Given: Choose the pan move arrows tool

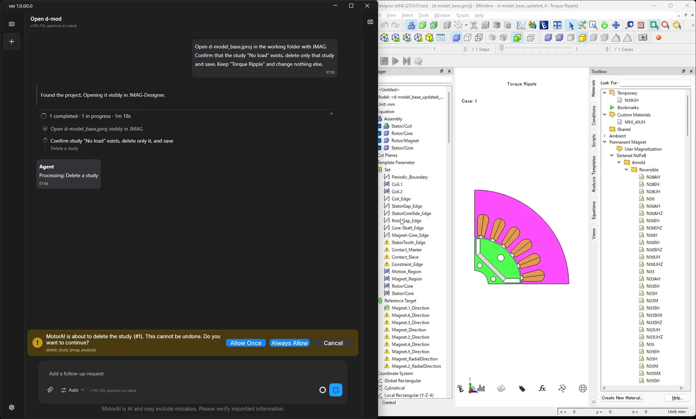Looking at the screenshot, I should [x=616, y=25].
